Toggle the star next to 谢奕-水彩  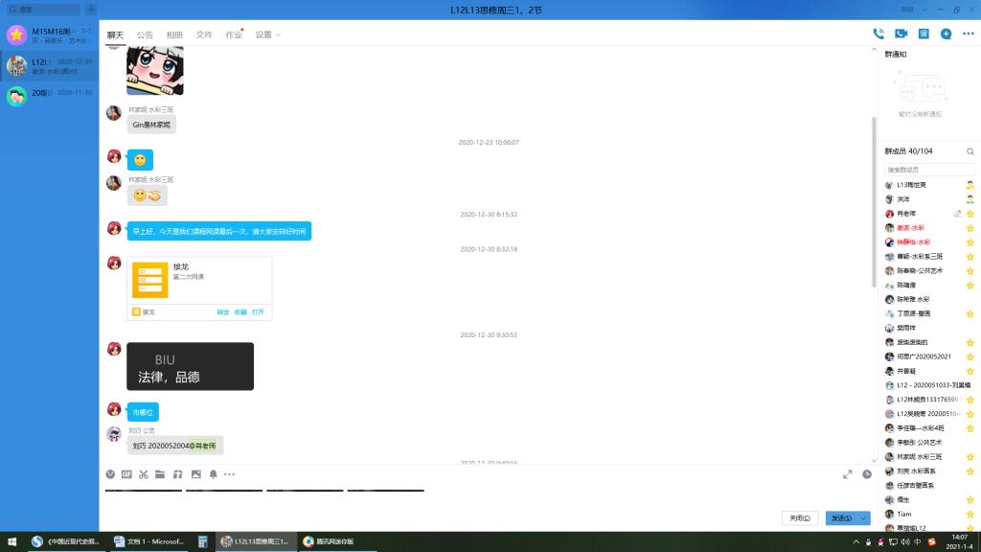click(x=970, y=228)
